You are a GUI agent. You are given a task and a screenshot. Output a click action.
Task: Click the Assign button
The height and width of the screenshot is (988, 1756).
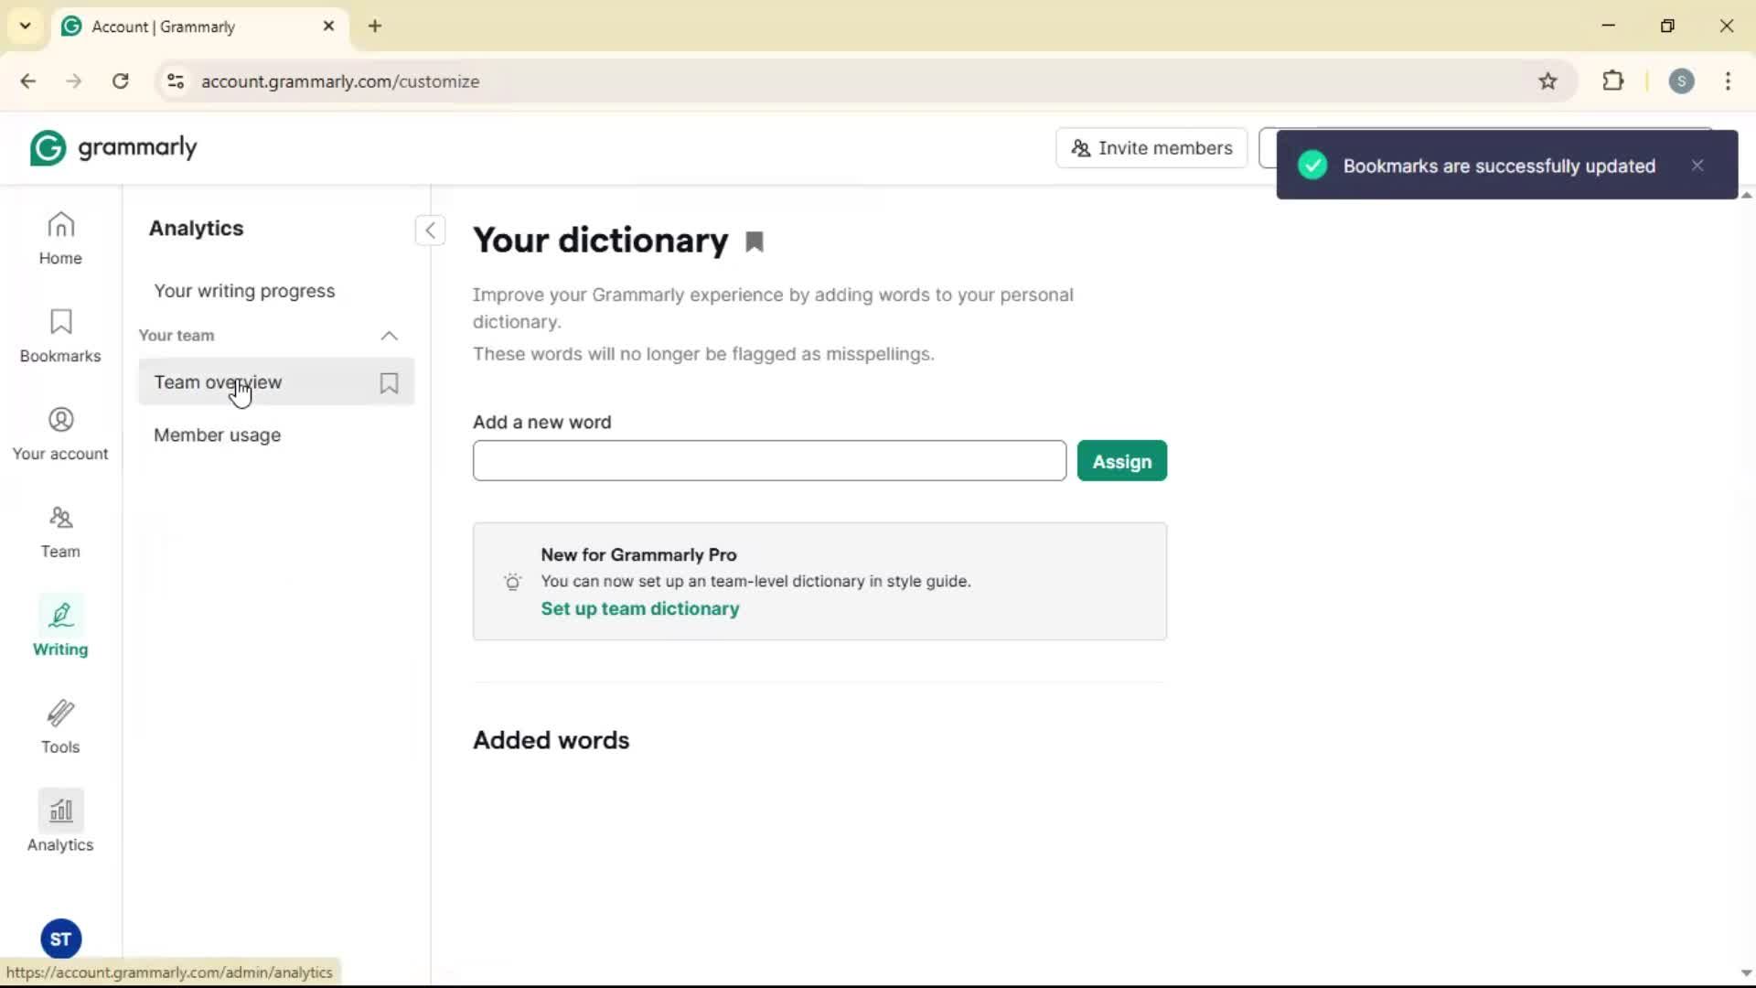[x=1121, y=461]
